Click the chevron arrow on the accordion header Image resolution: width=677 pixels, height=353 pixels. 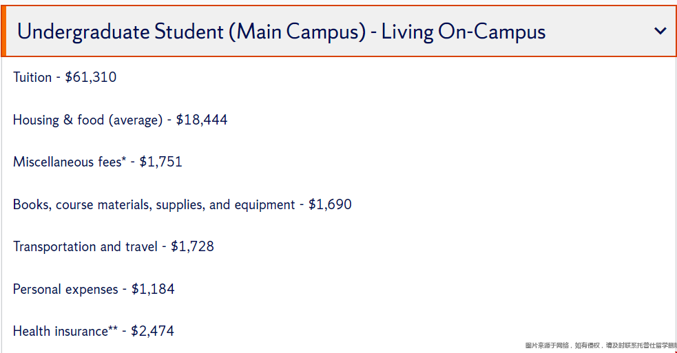tap(660, 32)
